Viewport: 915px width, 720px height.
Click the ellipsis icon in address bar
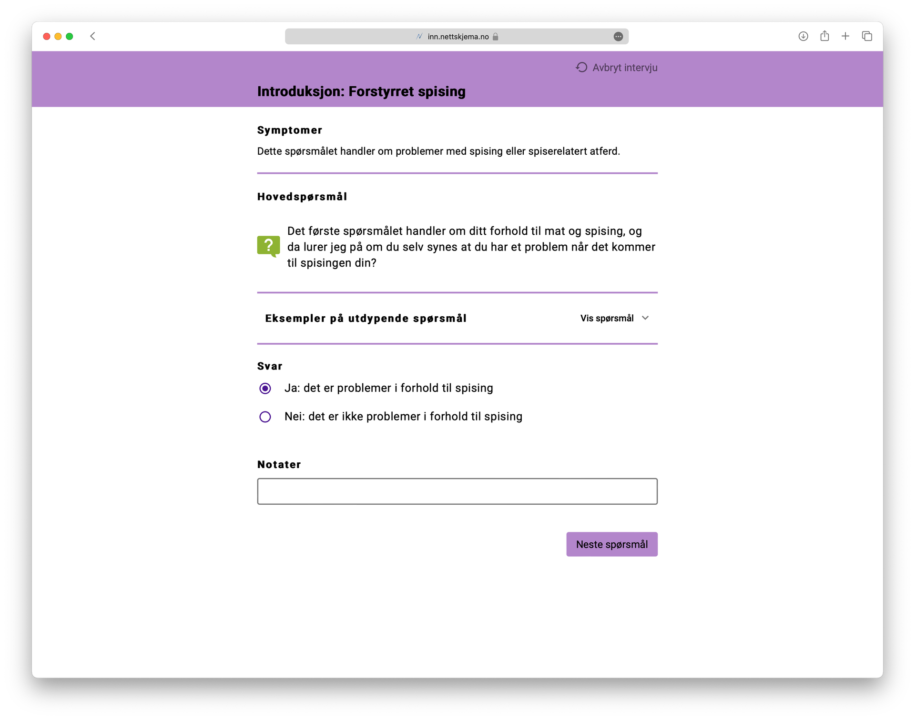click(618, 37)
